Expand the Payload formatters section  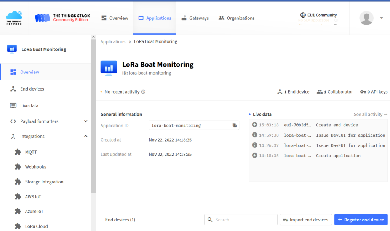[85, 121]
